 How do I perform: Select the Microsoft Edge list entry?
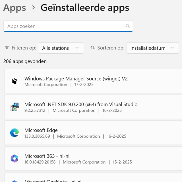tap(93, 133)
